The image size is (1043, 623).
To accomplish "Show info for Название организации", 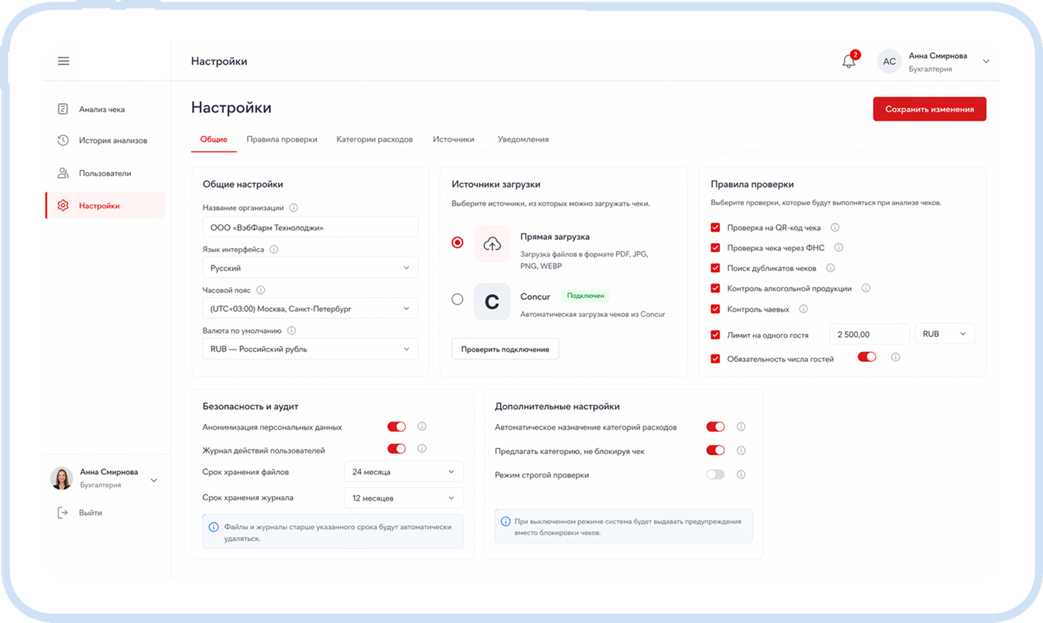I will click(293, 207).
